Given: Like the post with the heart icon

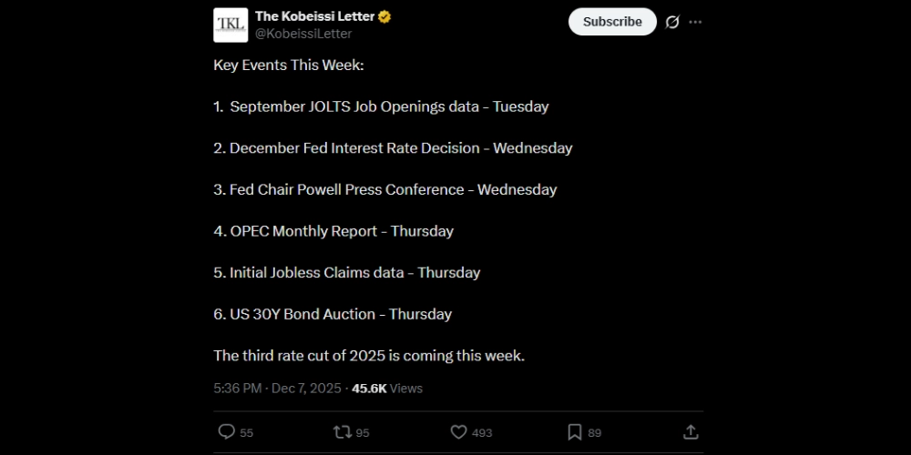Looking at the screenshot, I should click(459, 432).
